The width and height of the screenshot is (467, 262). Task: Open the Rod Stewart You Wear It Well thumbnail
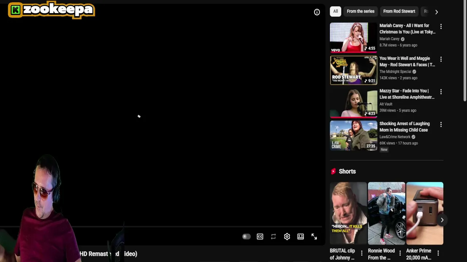coord(354,70)
